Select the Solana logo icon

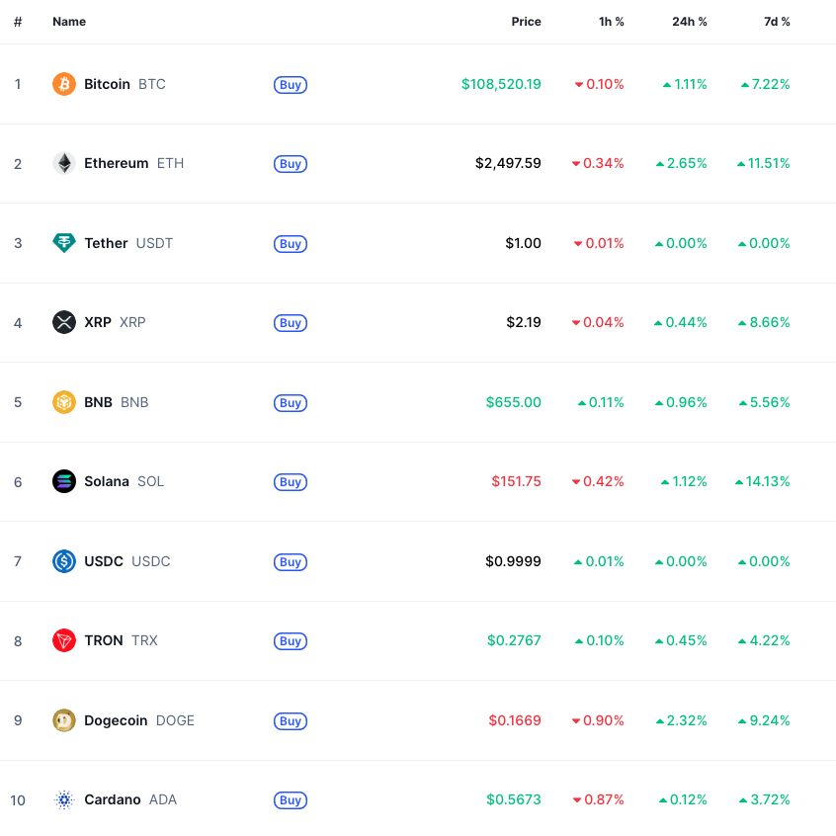coord(64,481)
